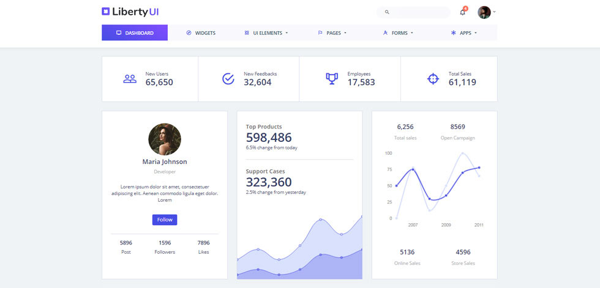This screenshot has height=288, width=600.
Task: Expand Forms dropdown arrow
Action: tap(412, 33)
